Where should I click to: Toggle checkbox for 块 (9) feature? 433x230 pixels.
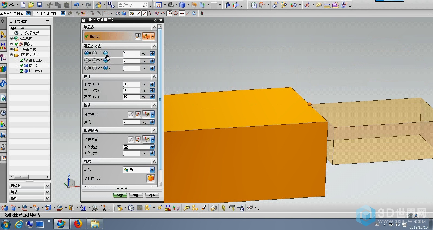pyautogui.click(x=22, y=66)
